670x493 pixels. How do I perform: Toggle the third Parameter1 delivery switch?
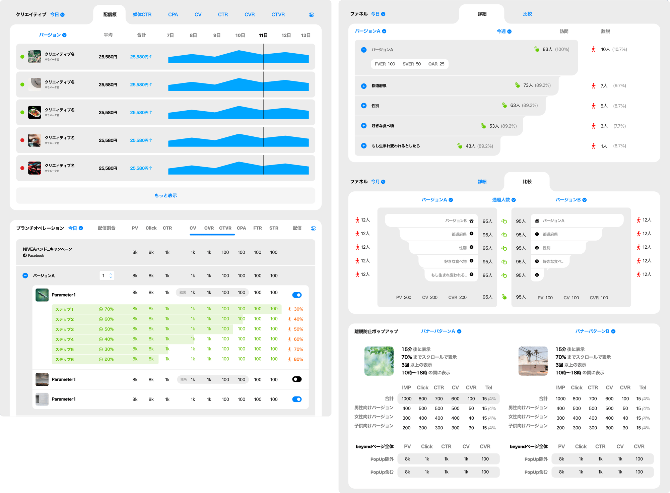pos(297,399)
